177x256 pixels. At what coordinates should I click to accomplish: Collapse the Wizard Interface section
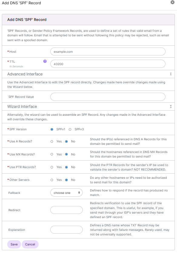[x=171, y=106]
